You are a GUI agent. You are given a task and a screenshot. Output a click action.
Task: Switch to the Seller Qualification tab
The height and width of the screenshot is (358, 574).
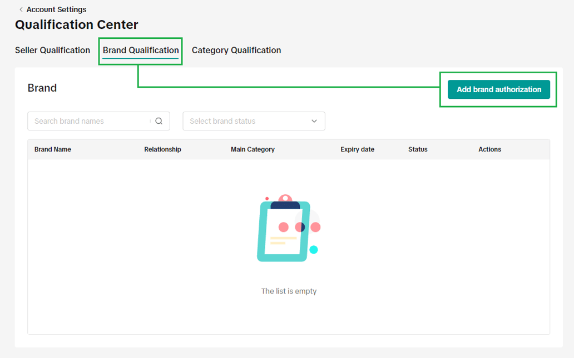click(52, 50)
